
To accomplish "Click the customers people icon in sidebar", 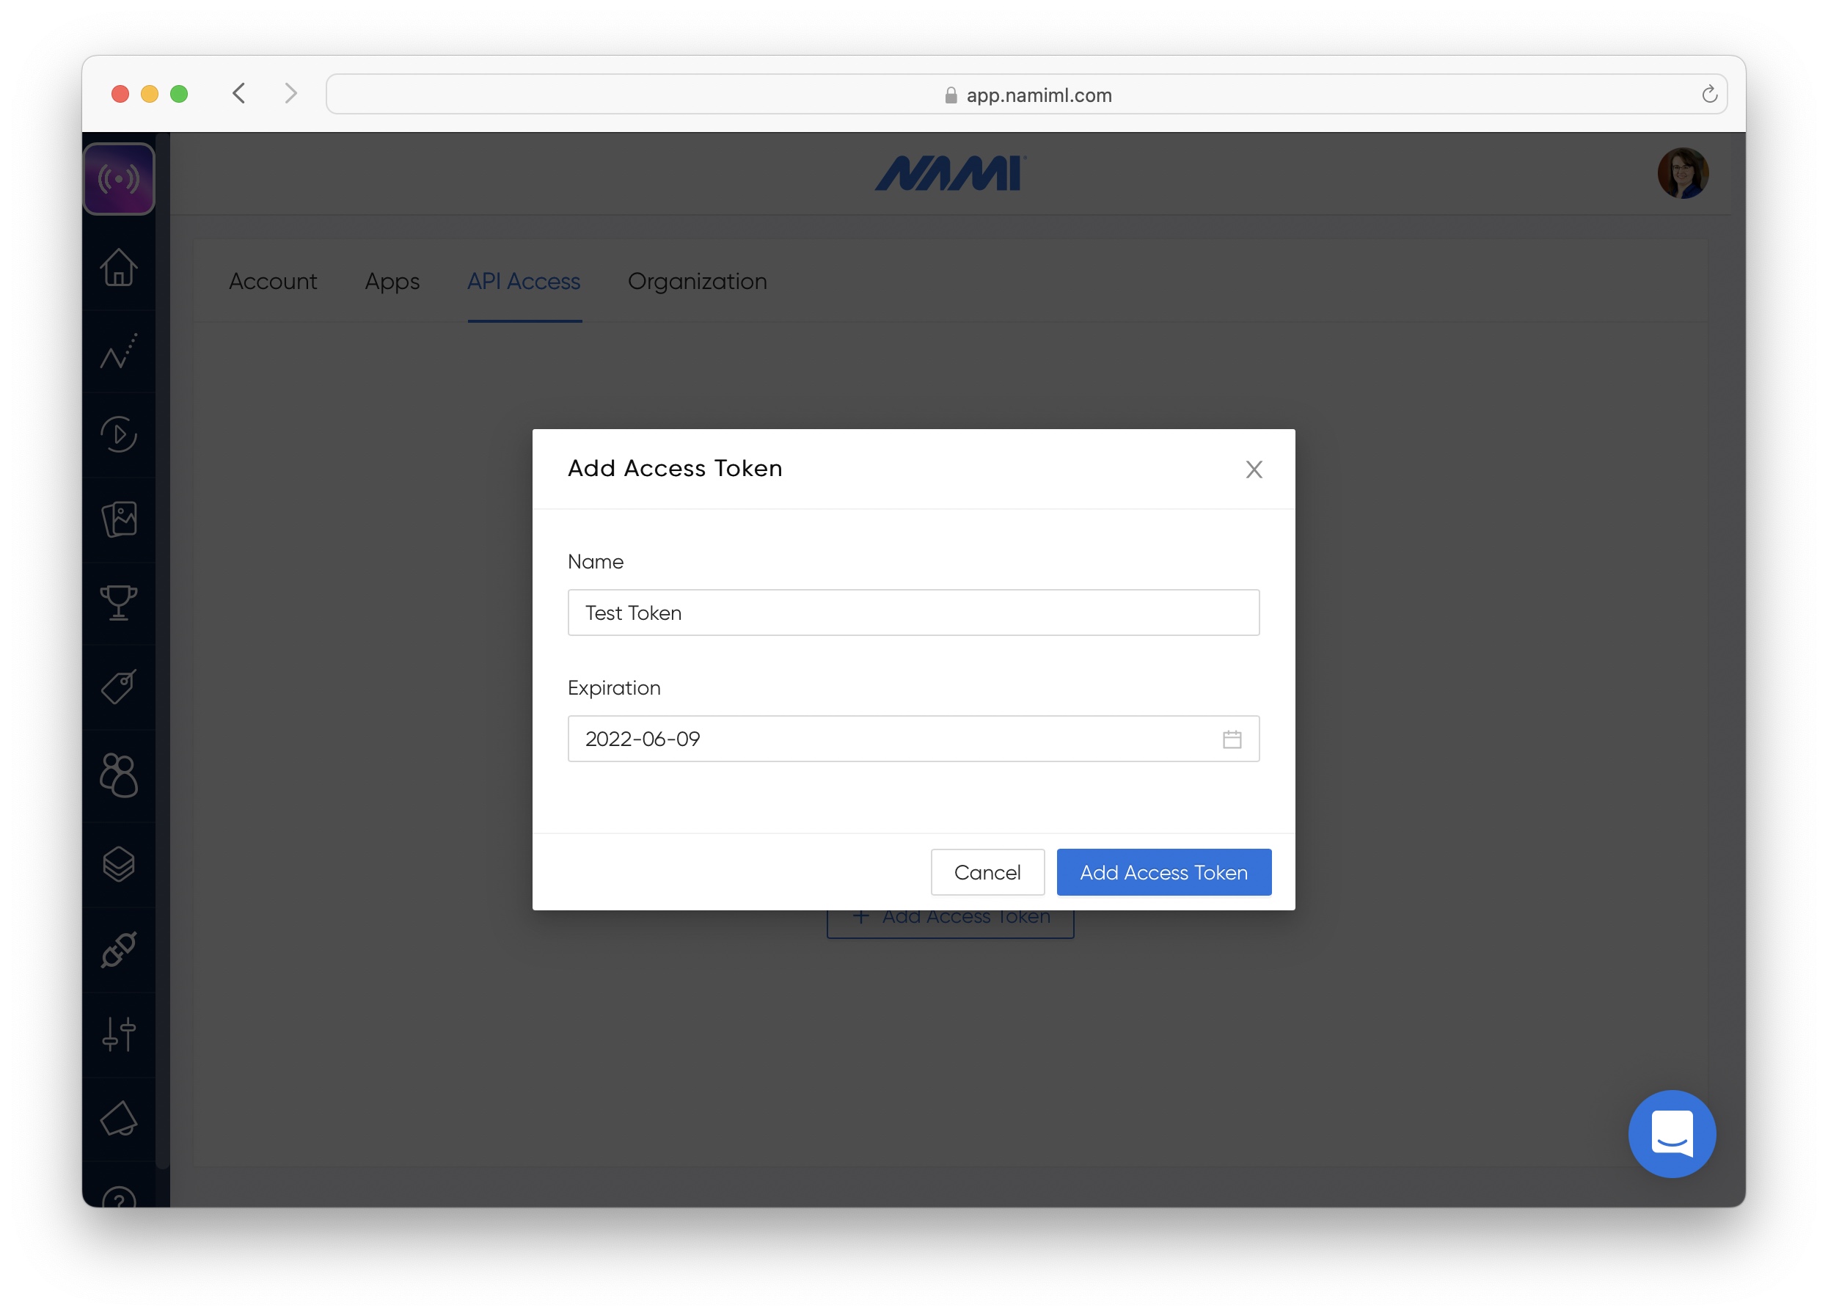I will coord(119,775).
